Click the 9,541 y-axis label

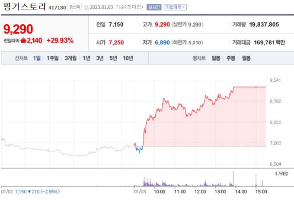click(275, 81)
